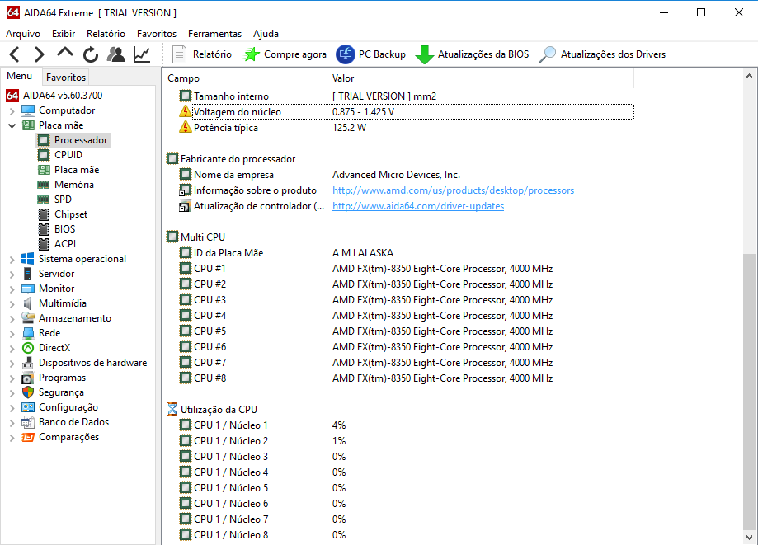Screen dimensions: 758x545
Task: Expand the Dispositivos de hardware node
Action: coord(12,363)
